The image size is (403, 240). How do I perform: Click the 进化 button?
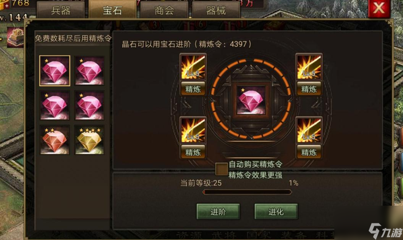[x=276, y=212]
